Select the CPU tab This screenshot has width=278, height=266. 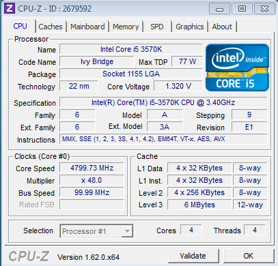(20, 26)
